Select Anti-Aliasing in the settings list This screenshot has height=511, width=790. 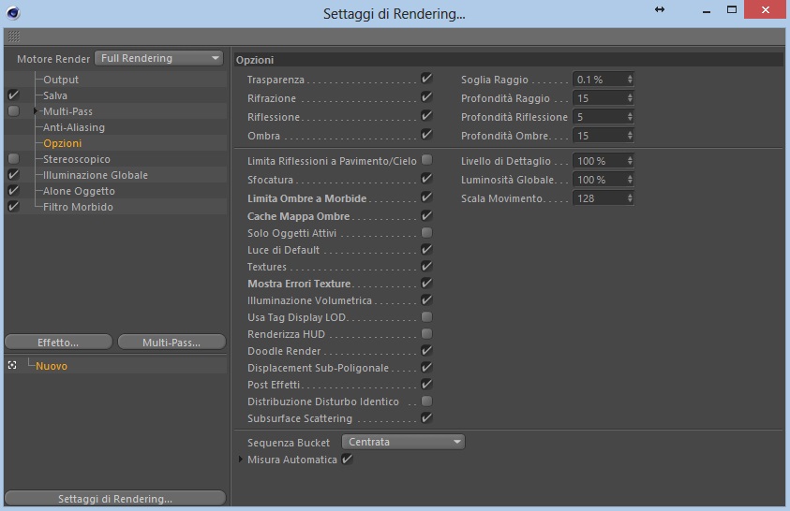(x=74, y=127)
